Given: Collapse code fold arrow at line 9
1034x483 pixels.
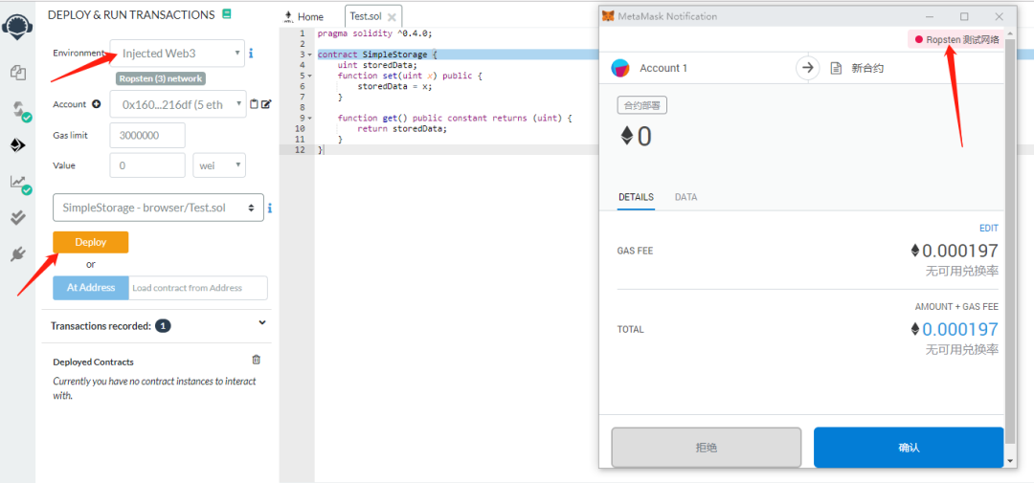Looking at the screenshot, I should click(x=310, y=118).
